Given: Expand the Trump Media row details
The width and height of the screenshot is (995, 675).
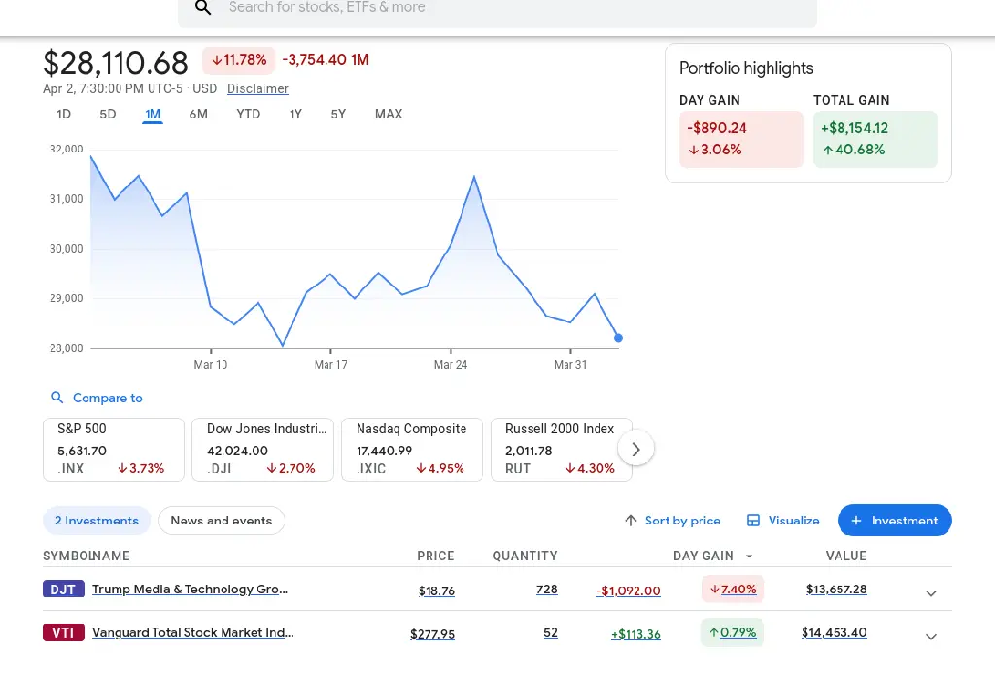Looking at the screenshot, I should point(931,593).
